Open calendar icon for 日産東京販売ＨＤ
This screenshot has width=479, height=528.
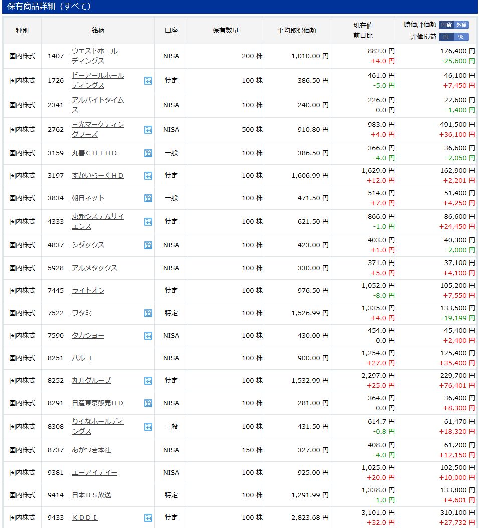point(148,403)
